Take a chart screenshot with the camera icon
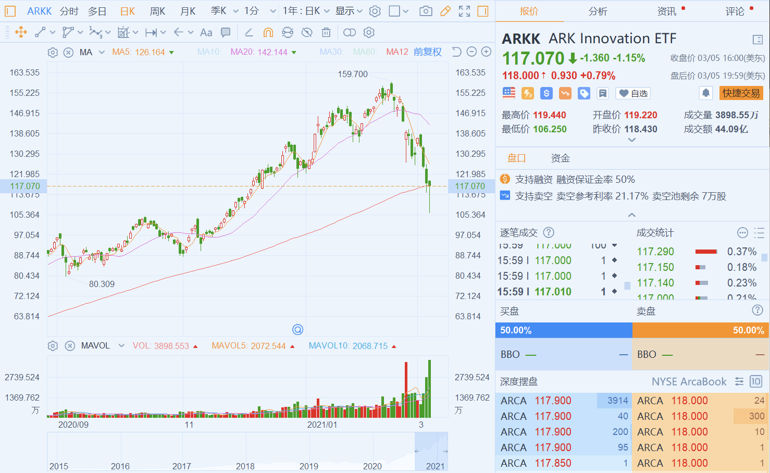 pyautogui.click(x=426, y=11)
